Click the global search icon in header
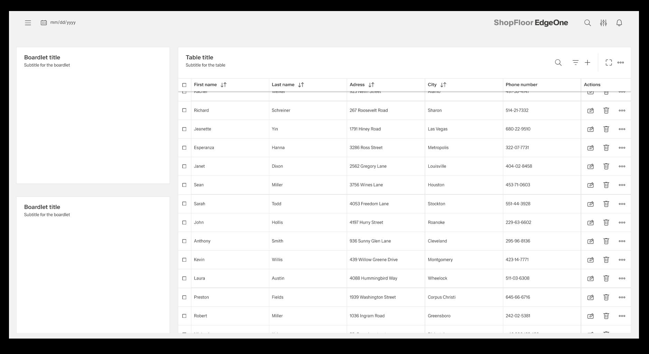 click(x=587, y=23)
